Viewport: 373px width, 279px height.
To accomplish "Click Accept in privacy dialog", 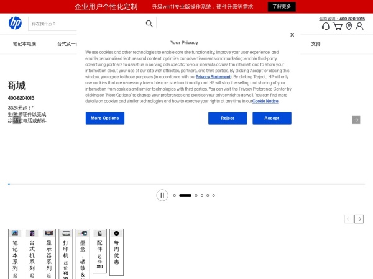I will [x=272, y=118].
